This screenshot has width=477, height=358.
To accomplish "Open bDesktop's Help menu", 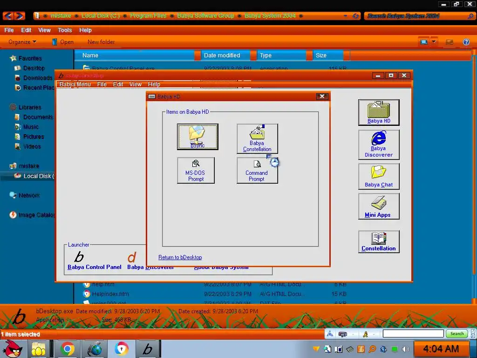I will [x=154, y=84].
